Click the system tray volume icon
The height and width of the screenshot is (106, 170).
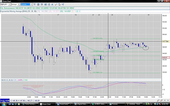click(160, 104)
